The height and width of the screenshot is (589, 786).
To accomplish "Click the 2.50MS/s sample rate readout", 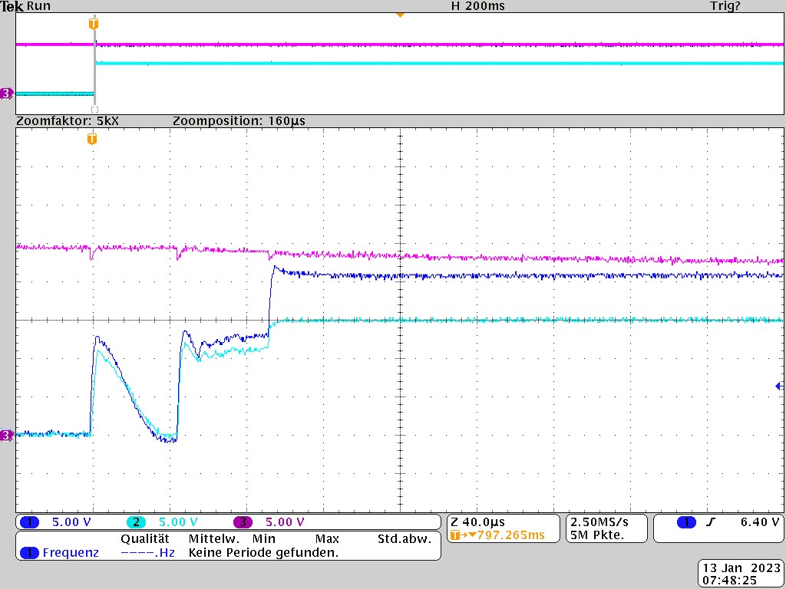I will (x=599, y=522).
